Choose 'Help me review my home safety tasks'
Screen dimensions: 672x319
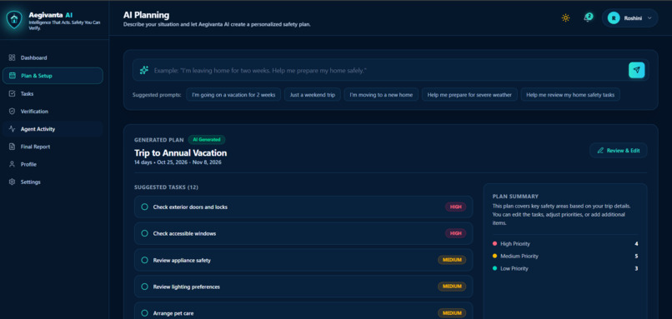coord(570,95)
